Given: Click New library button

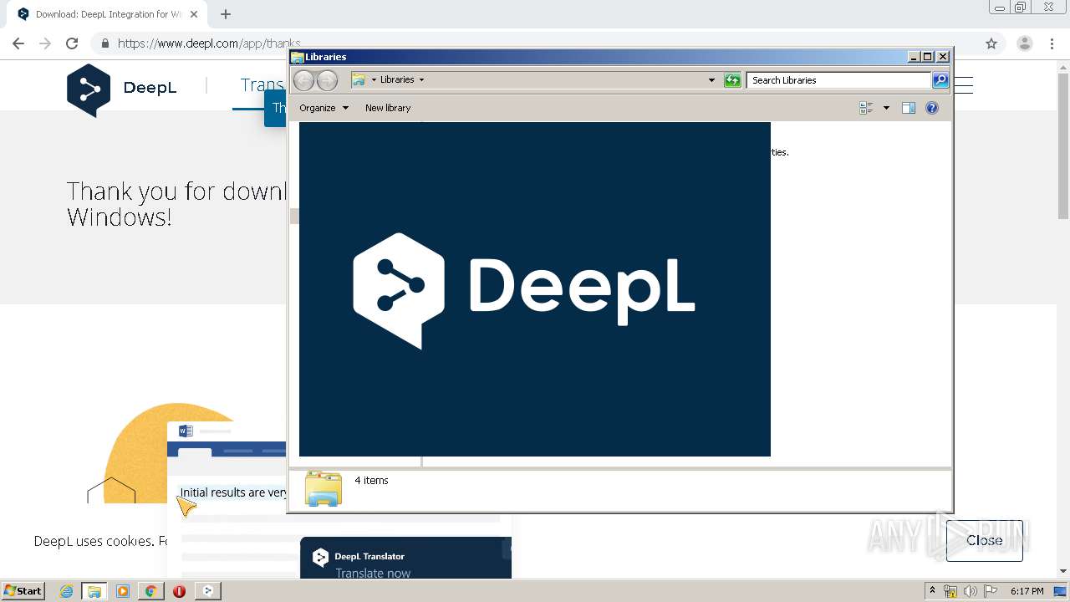Looking at the screenshot, I should [x=388, y=108].
